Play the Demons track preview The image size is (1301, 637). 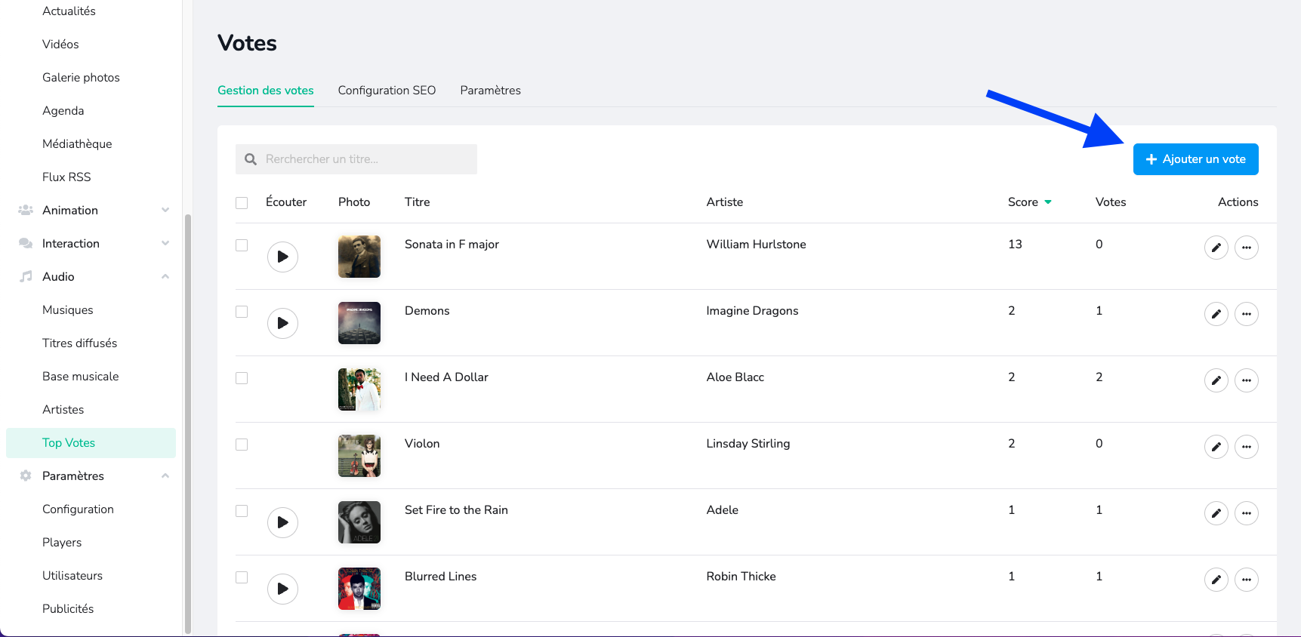[x=282, y=323]
